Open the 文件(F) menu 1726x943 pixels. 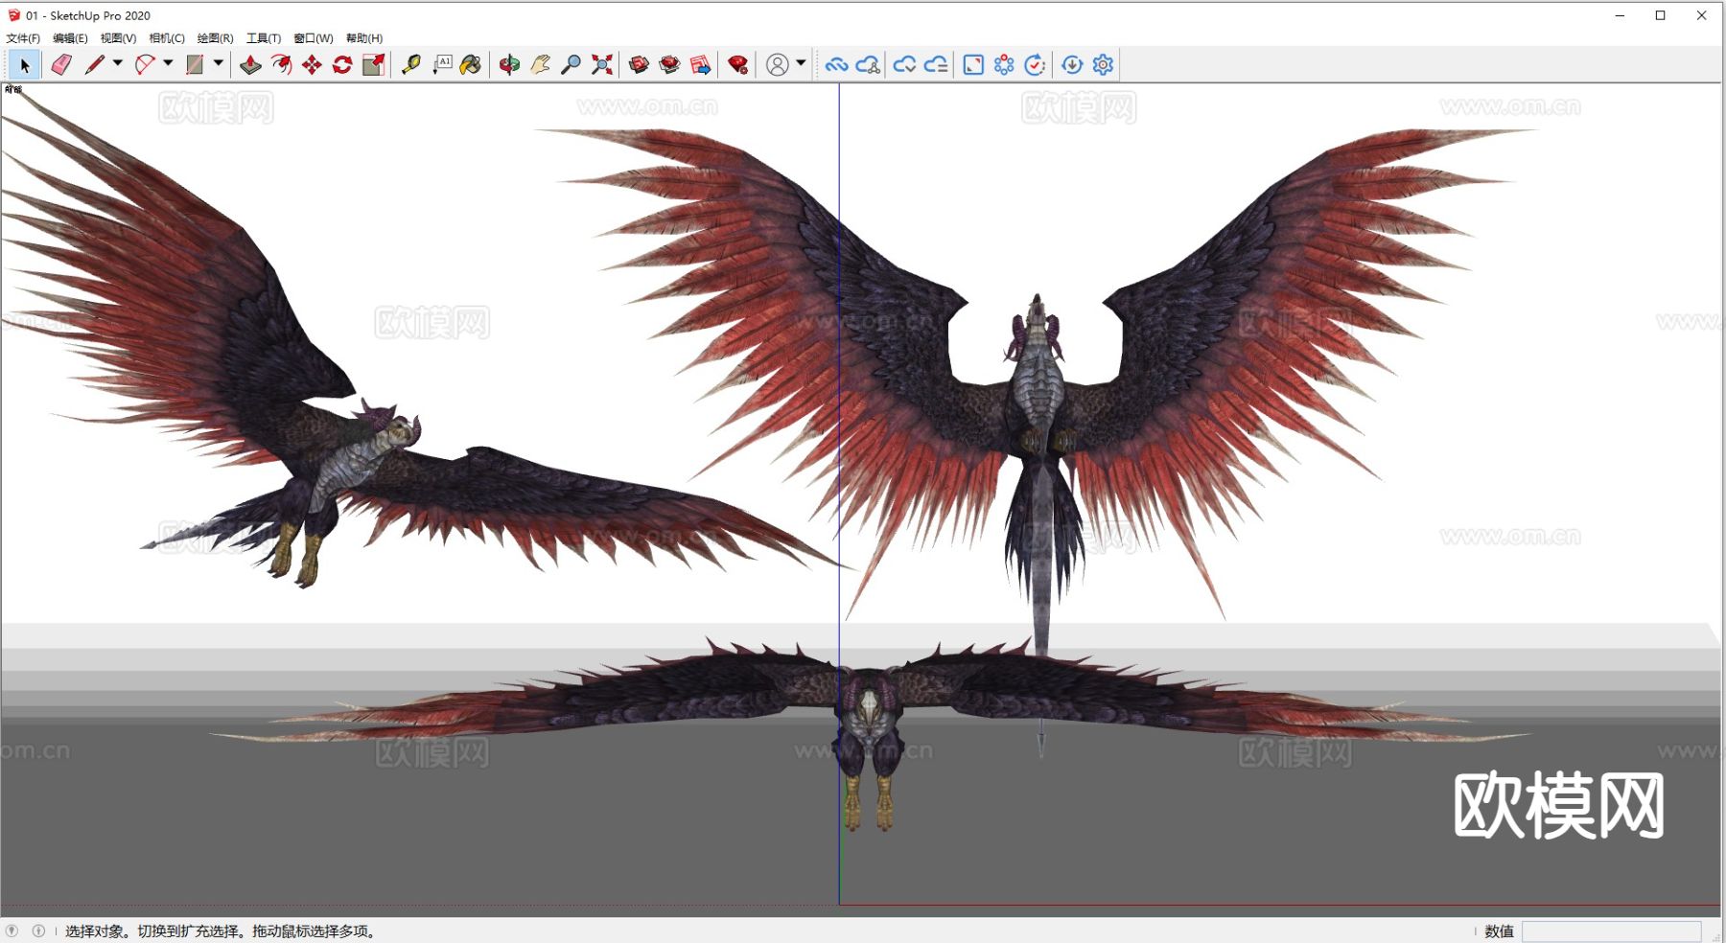22,37
